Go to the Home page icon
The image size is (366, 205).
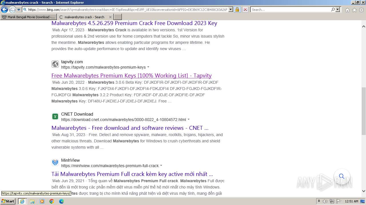click(x=347, y=10)
